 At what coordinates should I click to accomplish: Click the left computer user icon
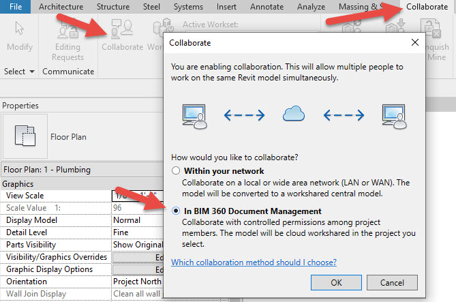click(194, 116)
